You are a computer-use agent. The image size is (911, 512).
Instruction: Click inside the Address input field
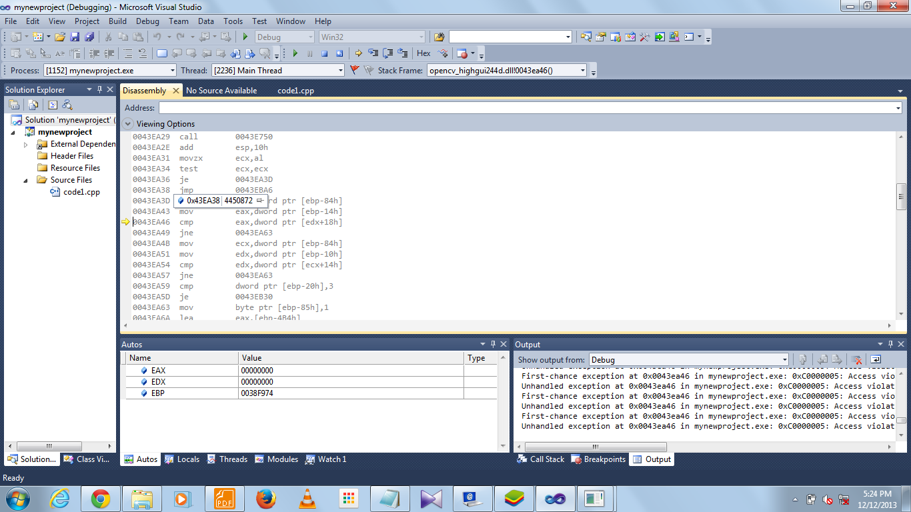pos(526,108)
